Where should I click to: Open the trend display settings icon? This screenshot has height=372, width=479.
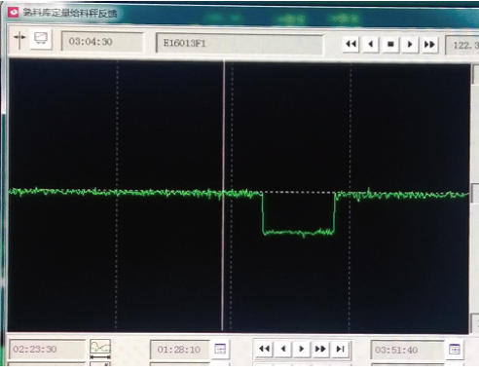pos(41,39)
